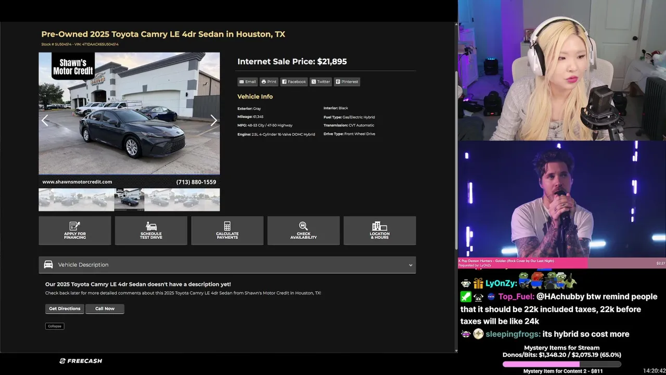The height and width of the screenshot is (375, 666).
Task: Click the 14:20:42 stream clock
Action: tap(654, 371)
